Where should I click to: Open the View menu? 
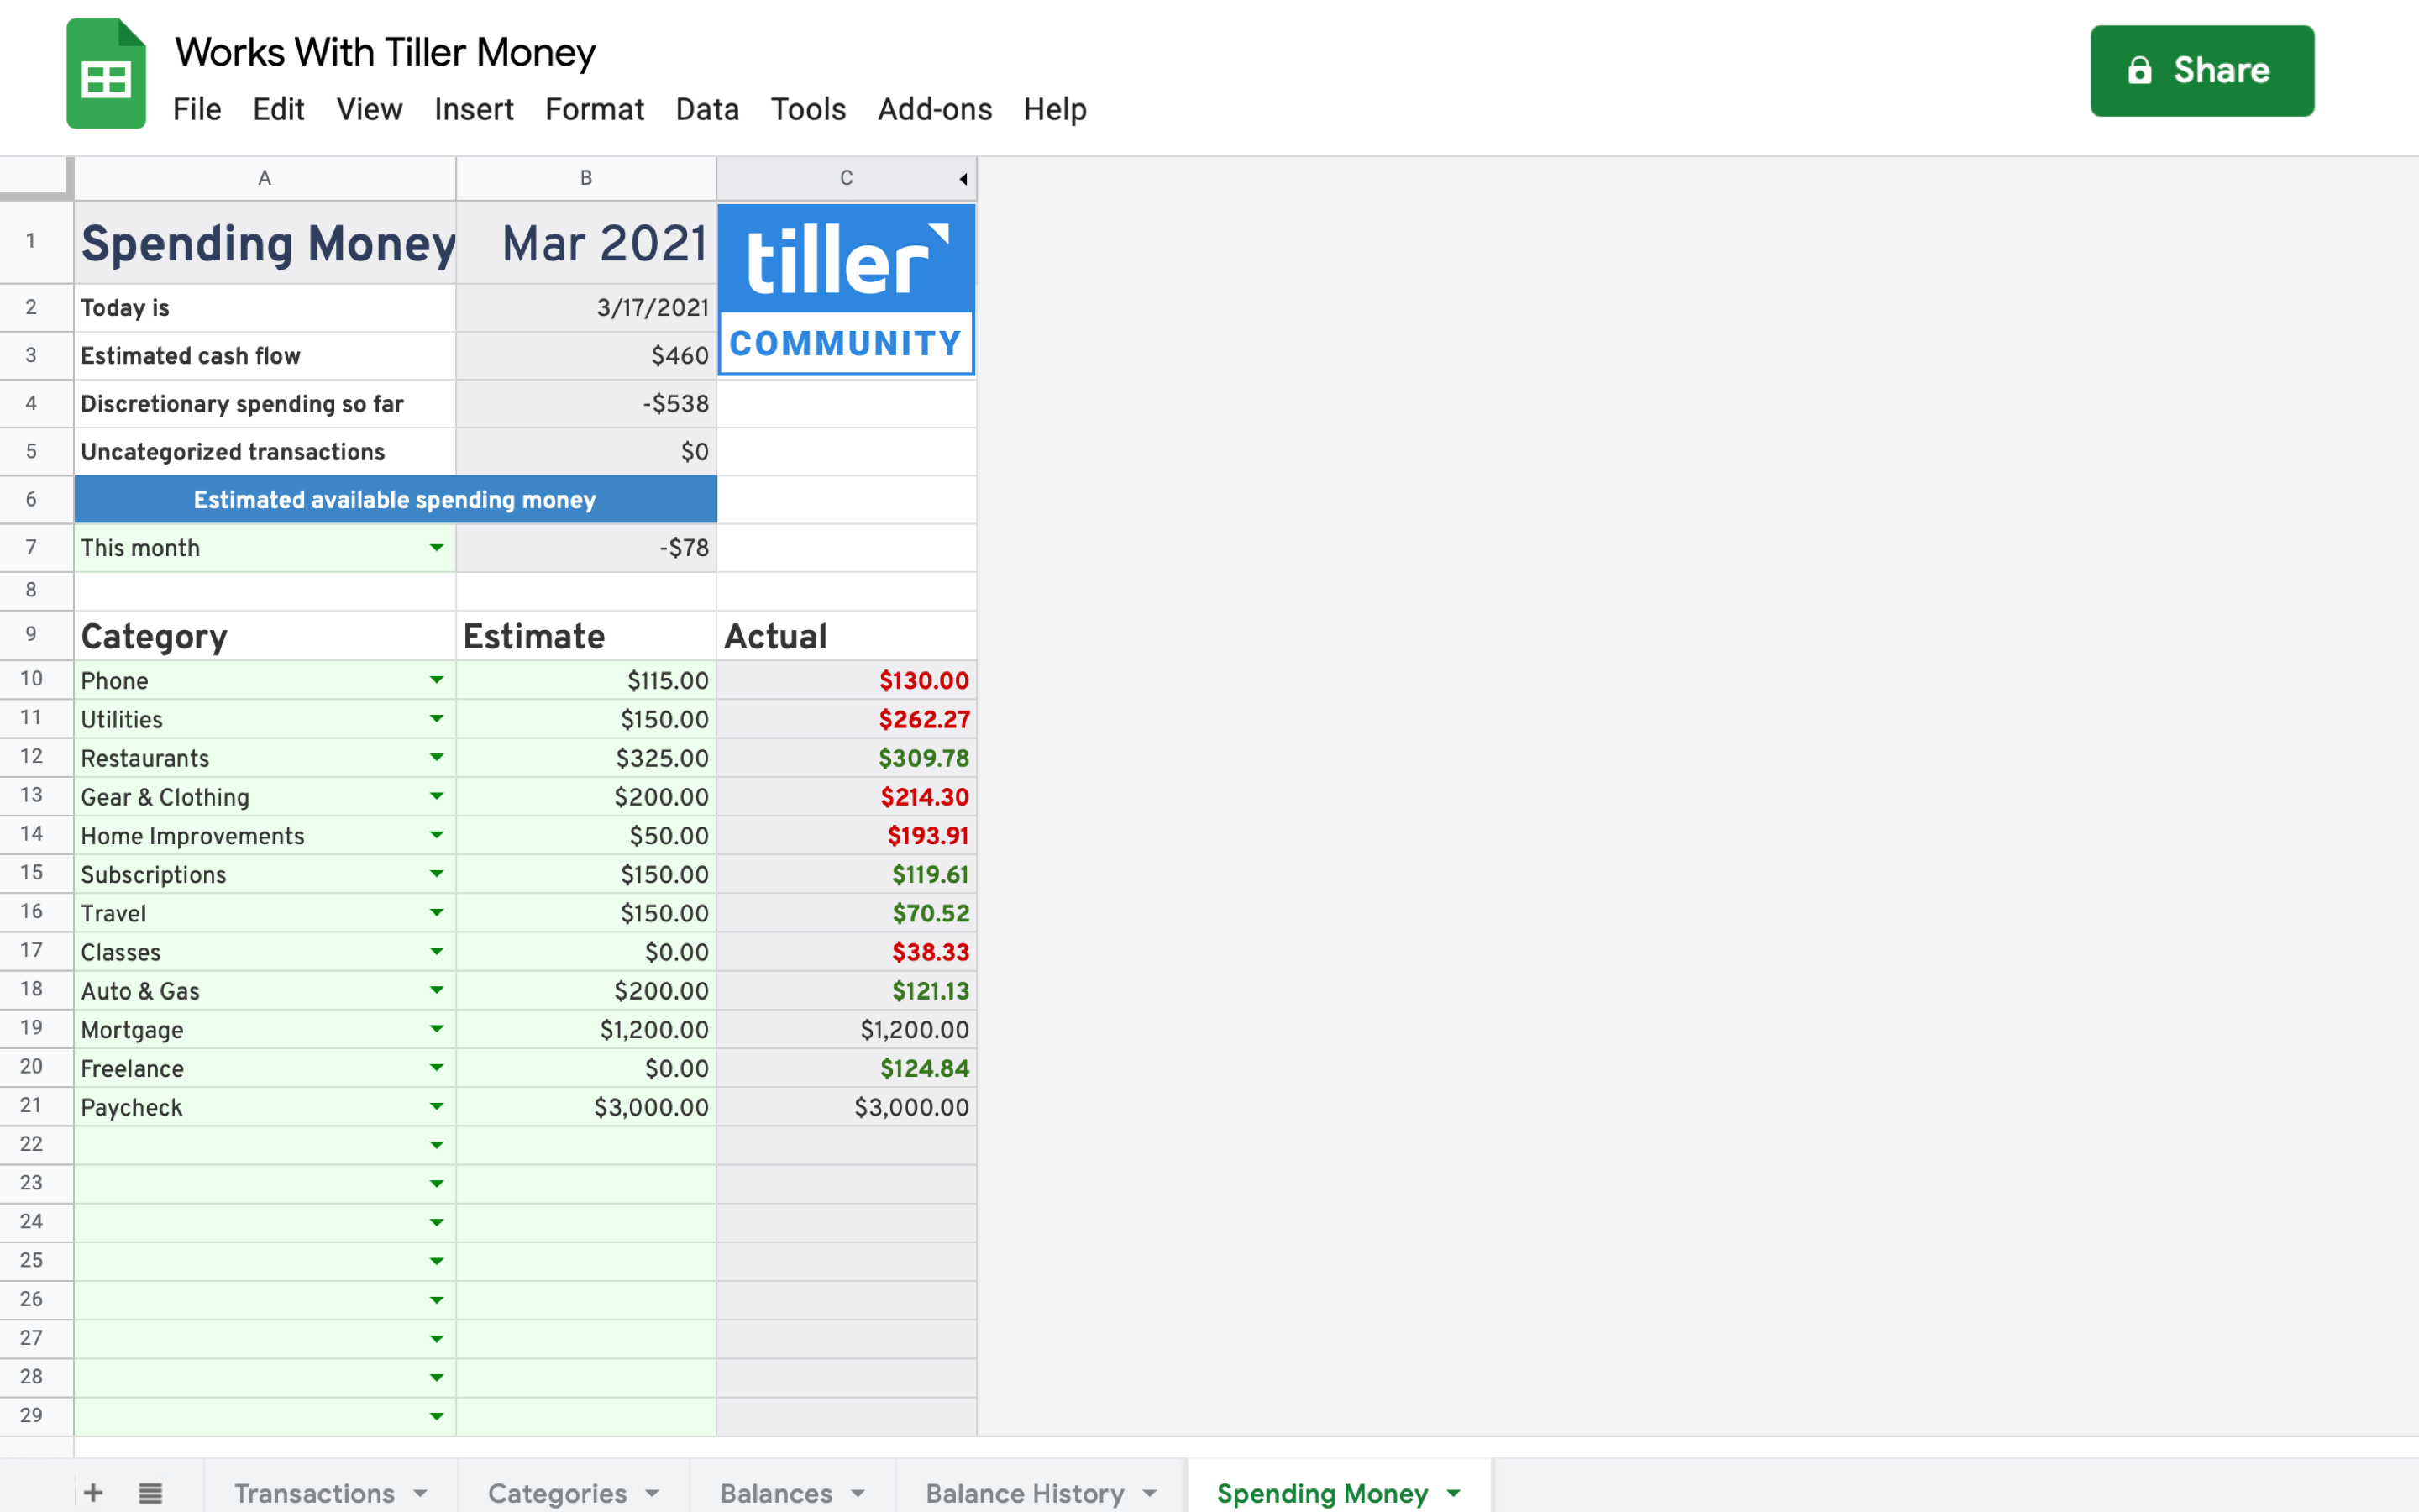click(369, 109)
